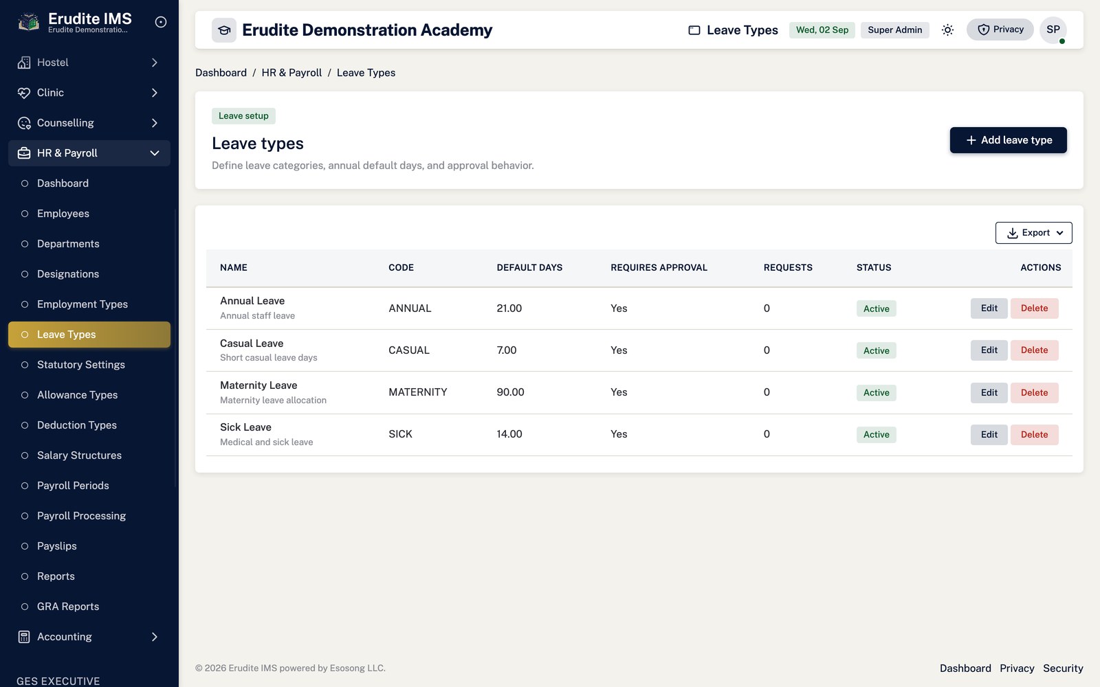
Task: Expand the Hostel menu chevron
Action: click(155, 63)
